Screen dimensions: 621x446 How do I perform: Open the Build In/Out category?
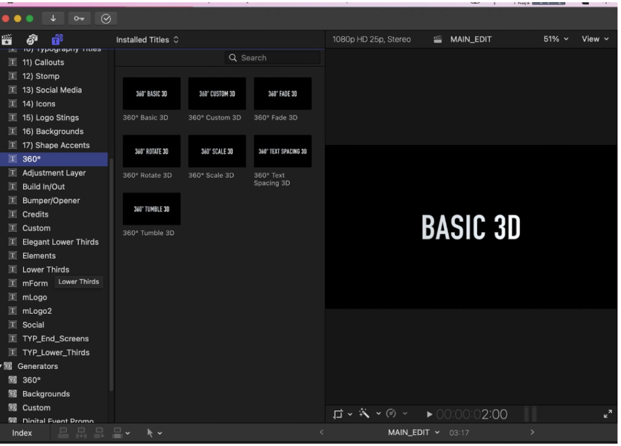pos(54,187)
